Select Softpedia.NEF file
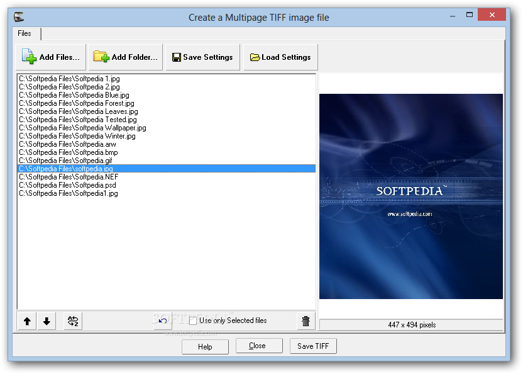The width and height of the screenshot is (523, 374). pos(166,177)
